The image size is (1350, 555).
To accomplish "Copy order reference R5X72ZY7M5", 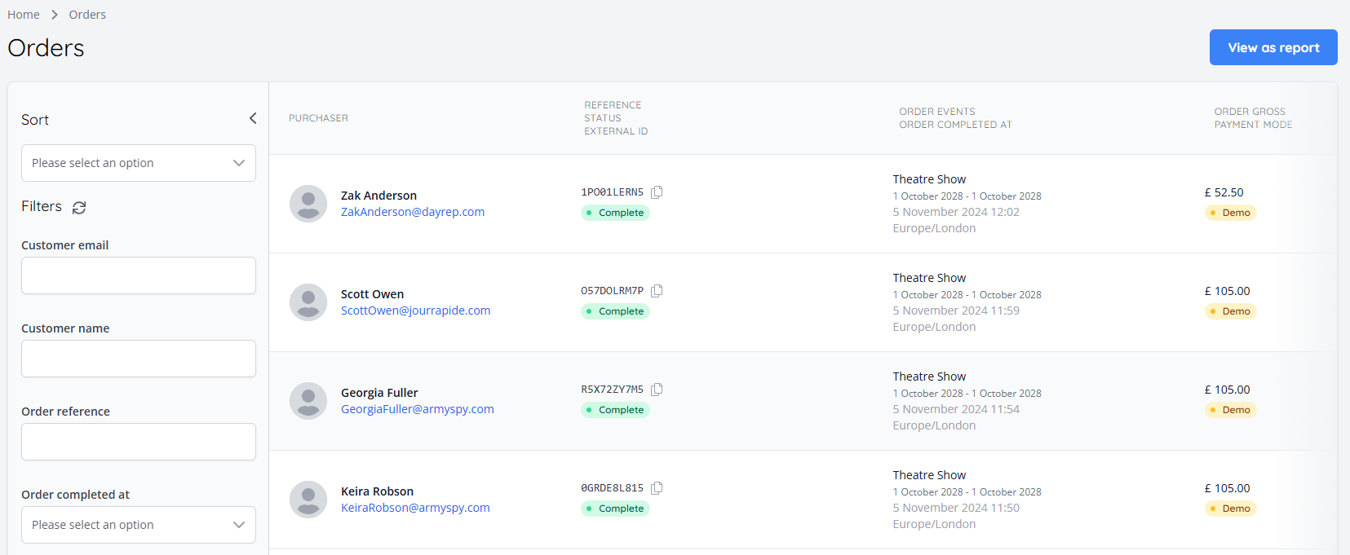I will coord(657,390).
